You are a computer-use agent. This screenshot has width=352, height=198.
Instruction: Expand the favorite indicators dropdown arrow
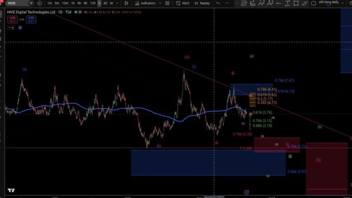(x=160, y=3)
